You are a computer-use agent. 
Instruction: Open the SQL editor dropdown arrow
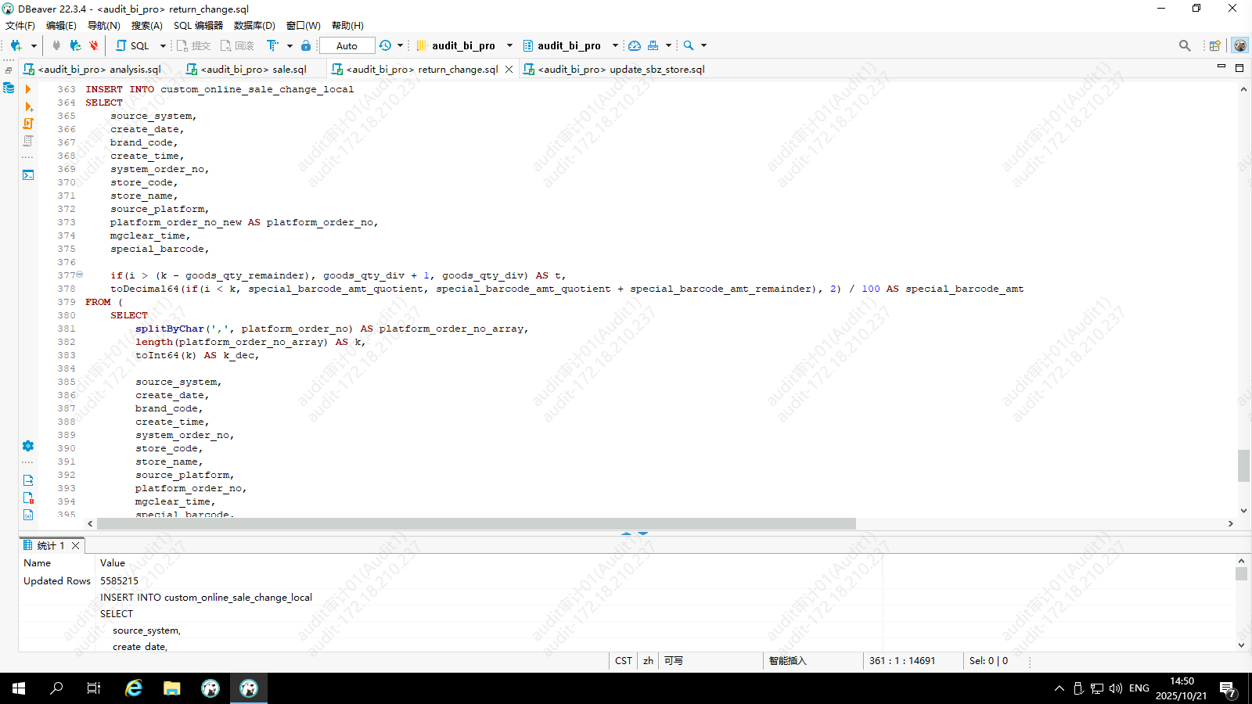163,45
